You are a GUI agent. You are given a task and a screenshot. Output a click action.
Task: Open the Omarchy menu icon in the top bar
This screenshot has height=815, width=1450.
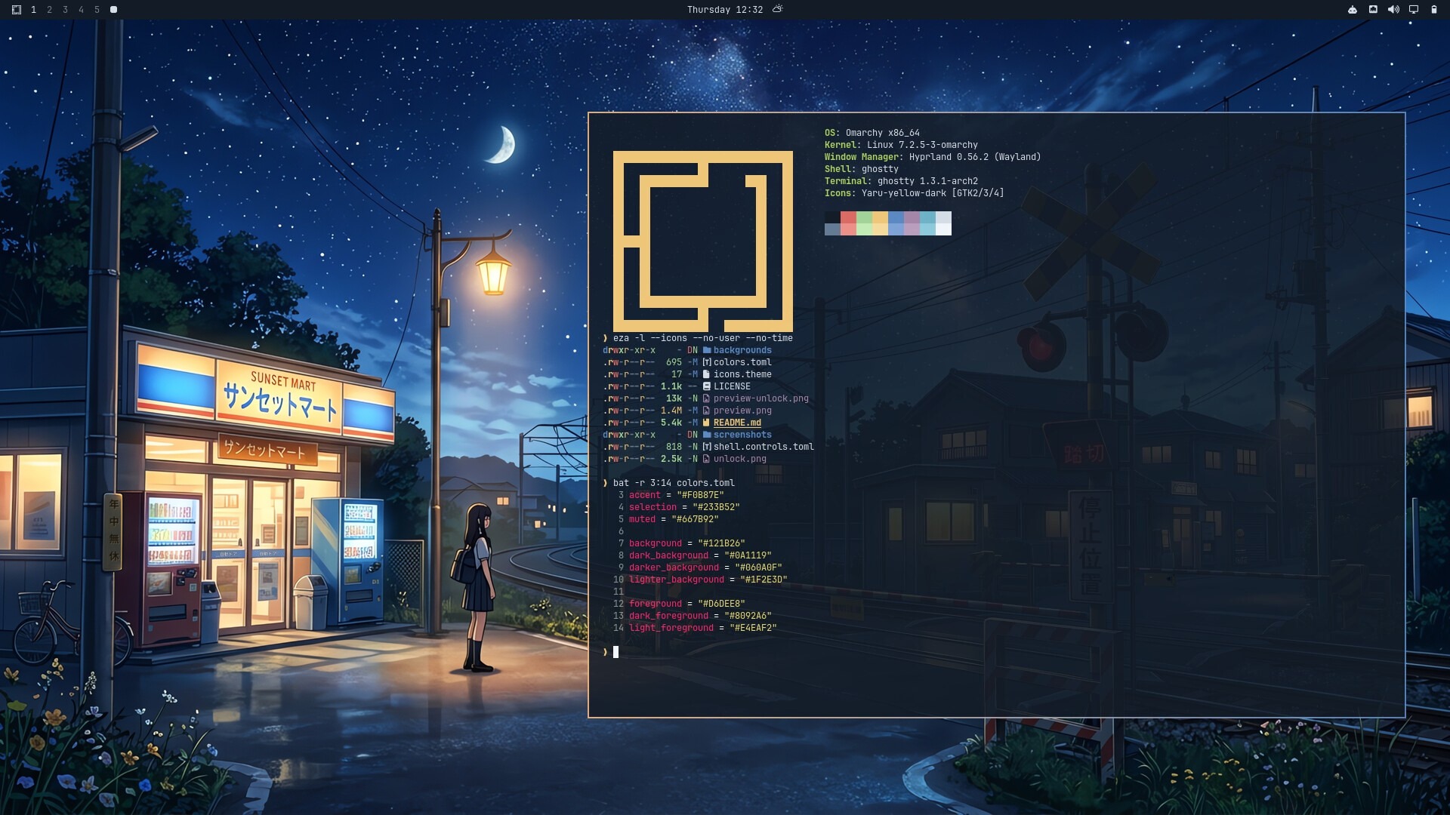(x=17, y=10)
